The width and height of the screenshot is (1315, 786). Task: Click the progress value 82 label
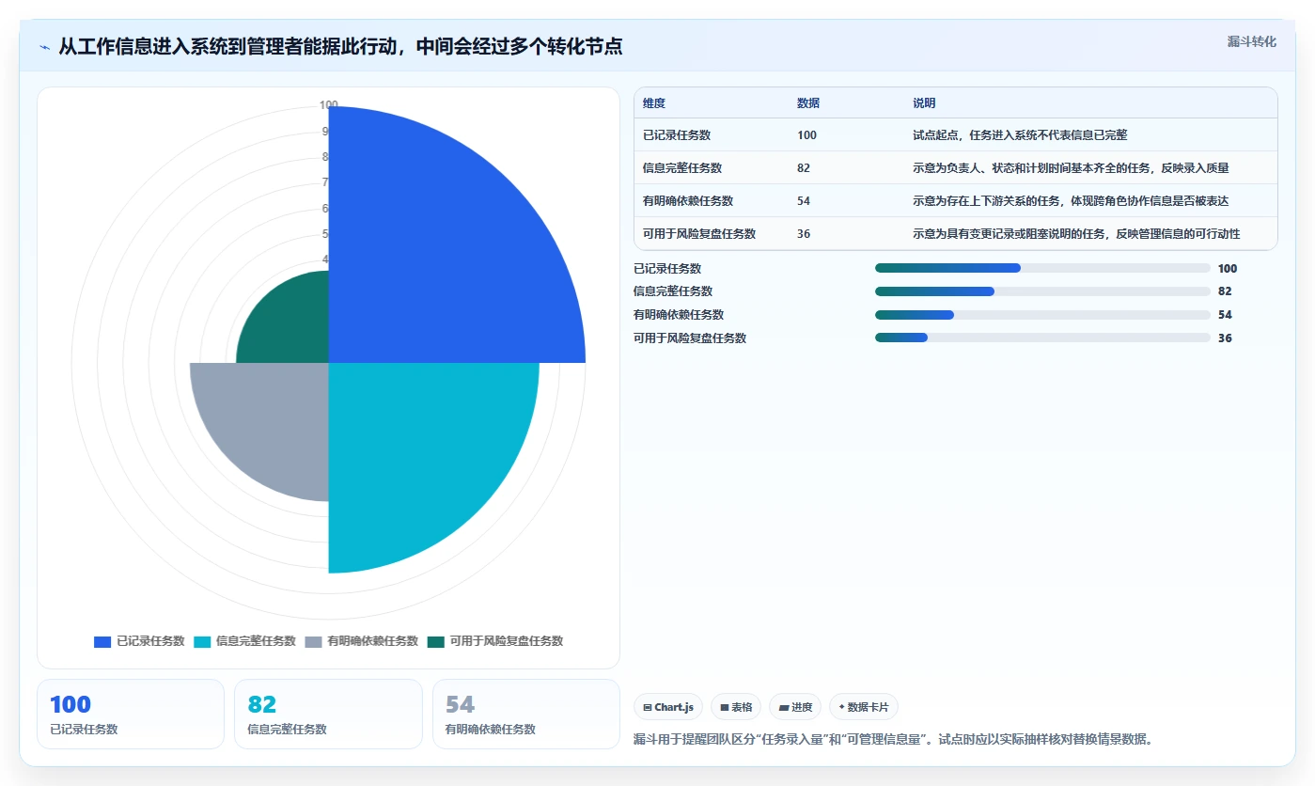pos(1225,291)
